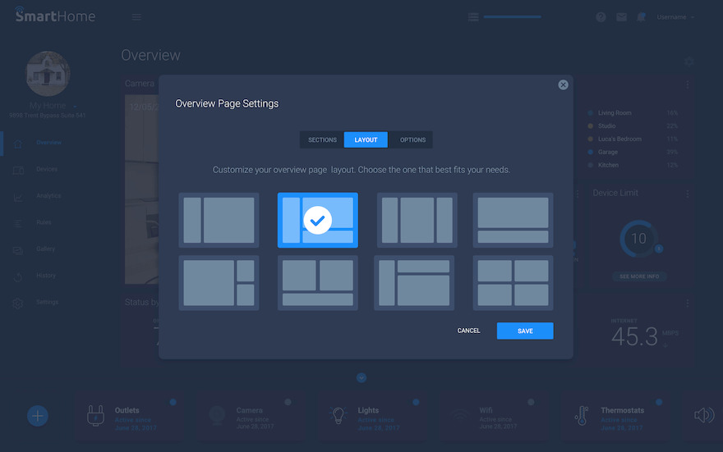Open room list card options menu
The image size is (723, 452).
click(x=688, y=84)
